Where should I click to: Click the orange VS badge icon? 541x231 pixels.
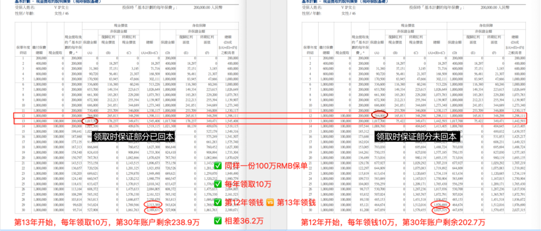(x=269, y=202)
